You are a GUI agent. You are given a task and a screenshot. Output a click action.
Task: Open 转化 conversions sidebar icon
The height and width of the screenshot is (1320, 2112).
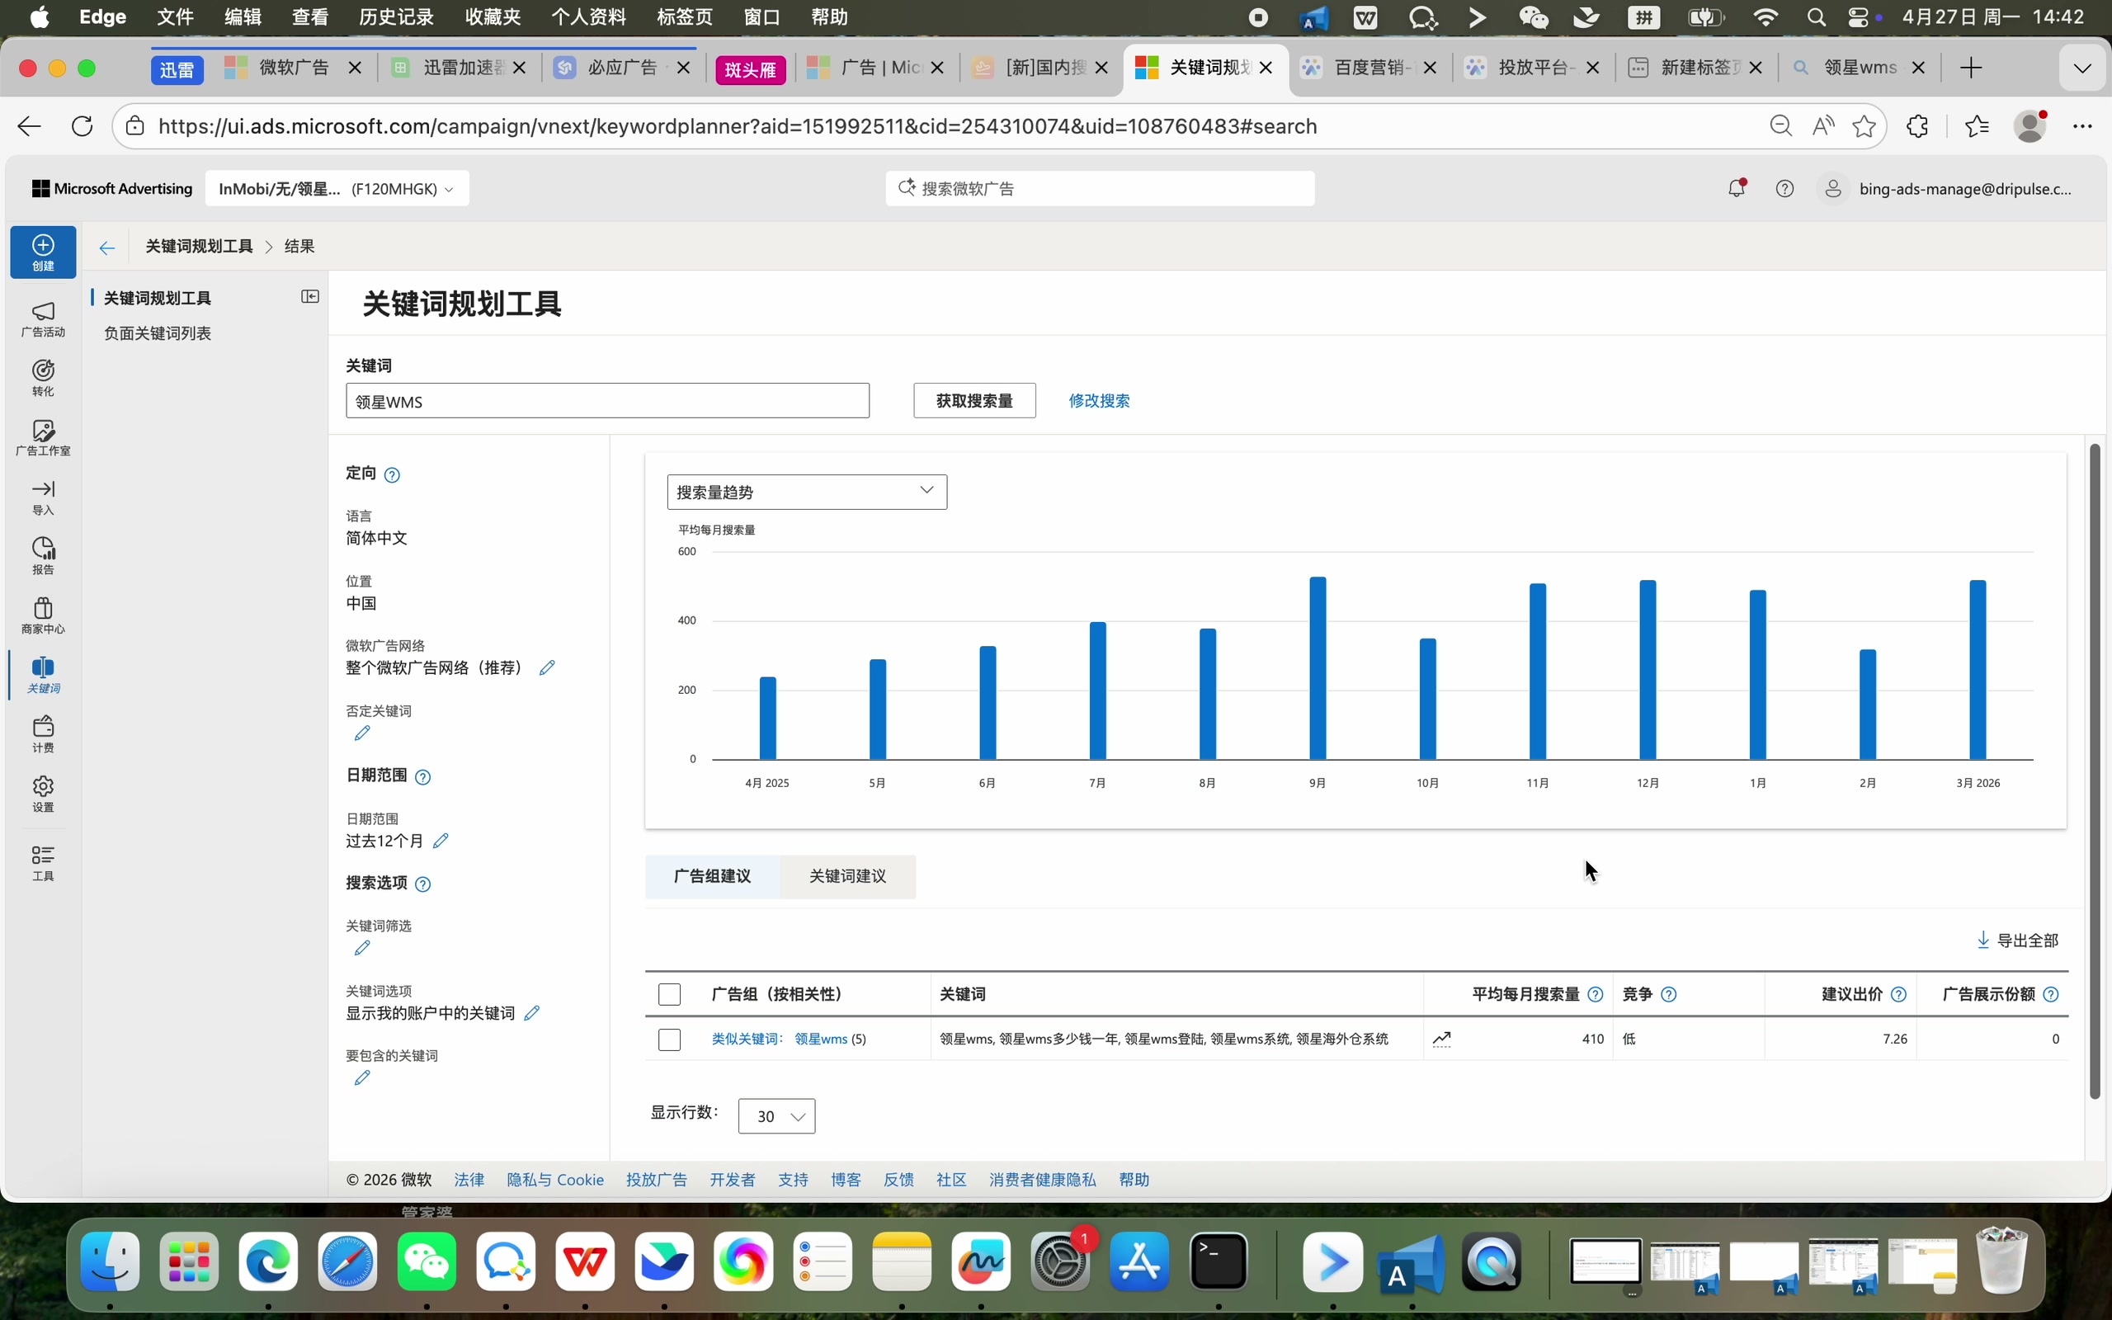[x=43, y=379]
